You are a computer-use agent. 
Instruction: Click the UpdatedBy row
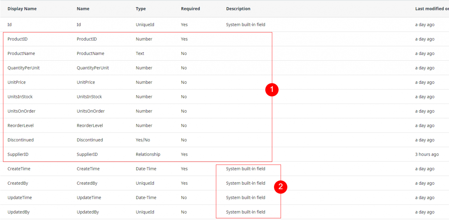18,212
